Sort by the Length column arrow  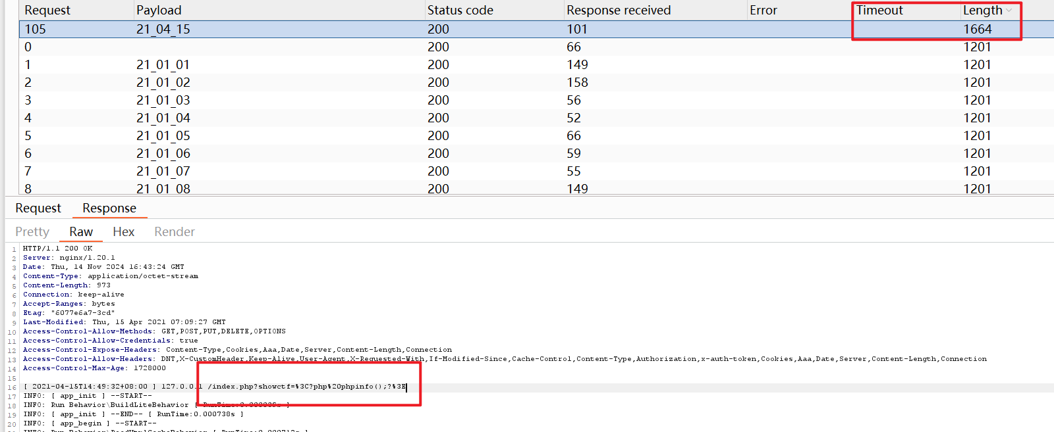(x=1009, y=11)
